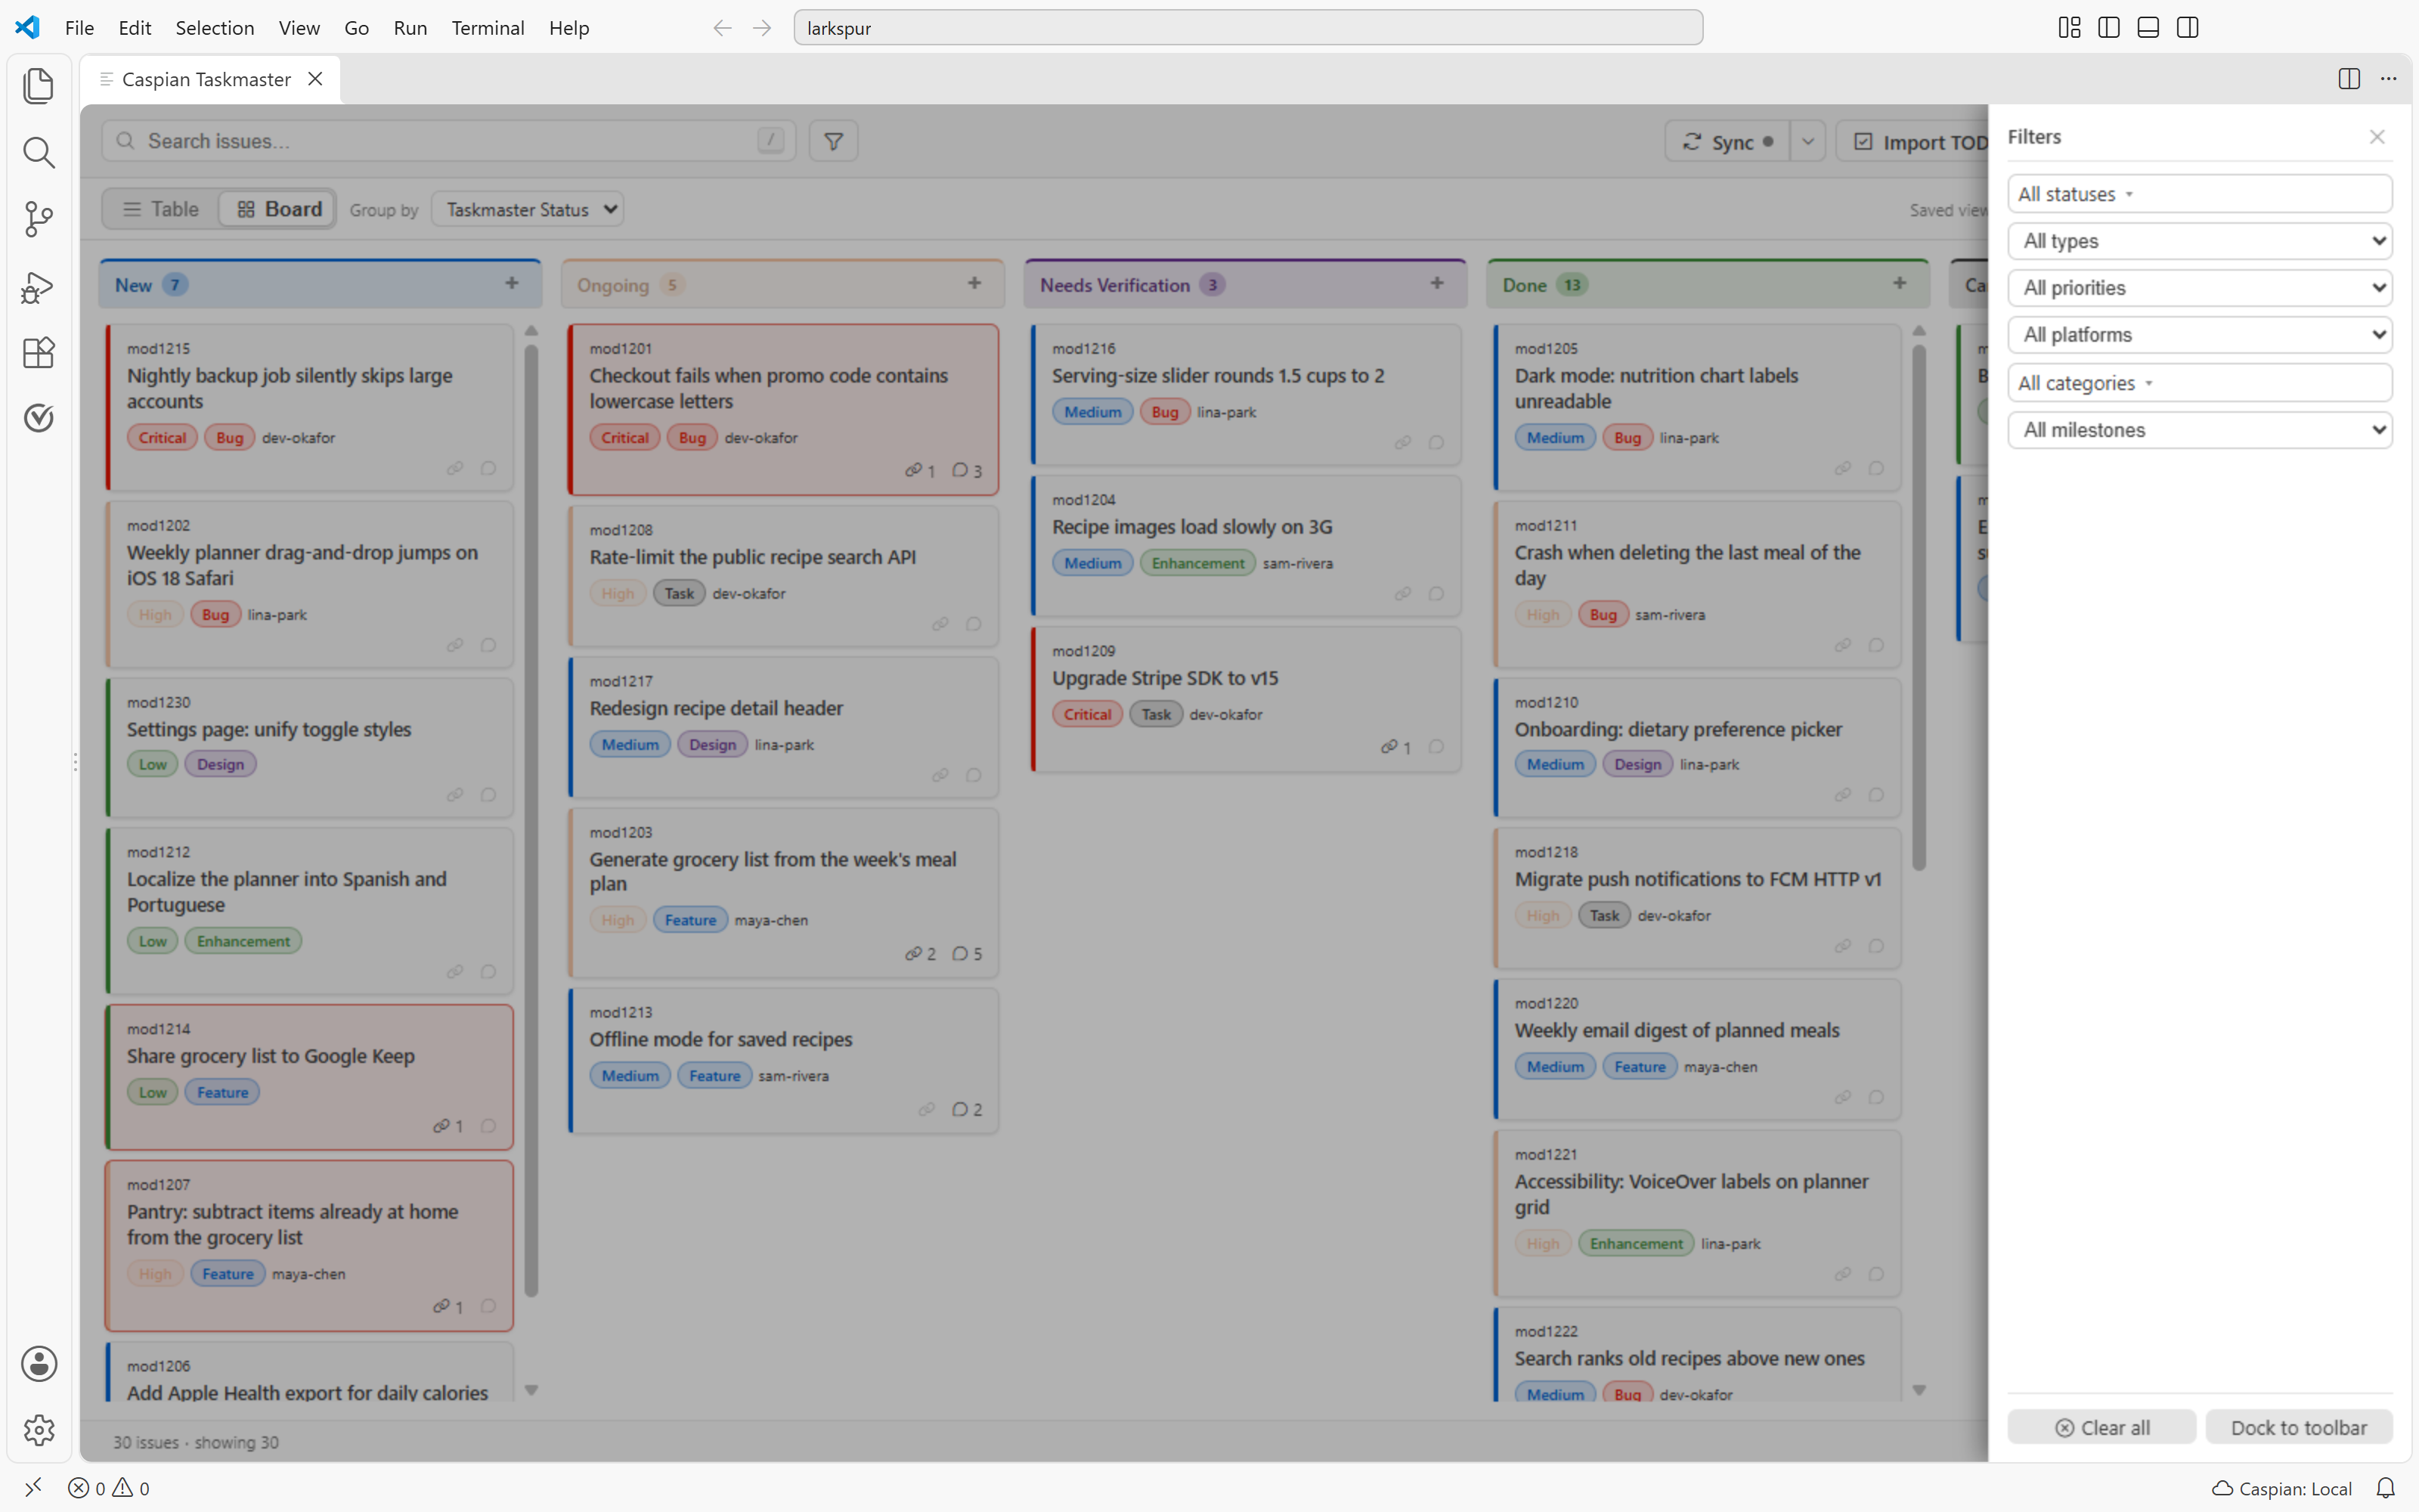Screen dimensions: 2419x1512
Task: Click the New column scrollbar
Action: pyautogui.click(x=531, y=820)
